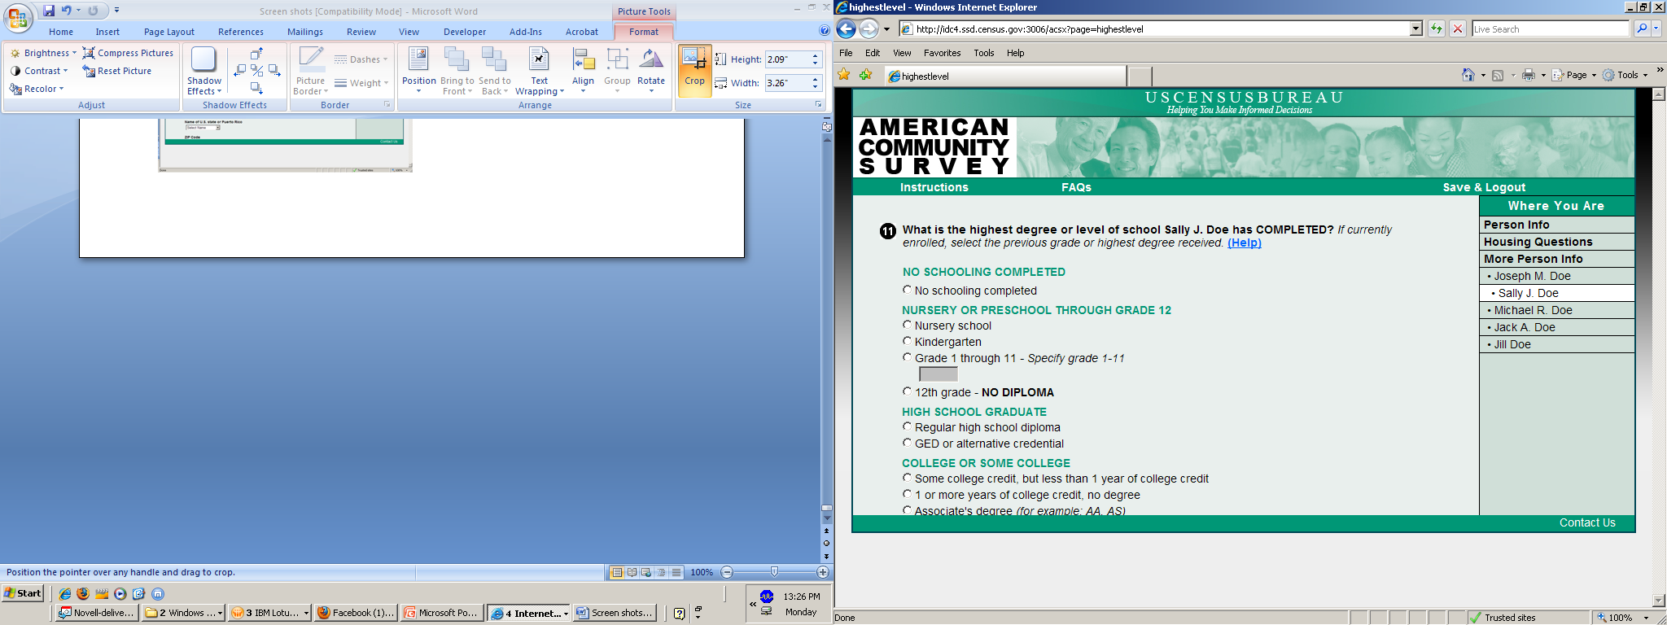Screen dimensions: 1667x625
Task: Open the File menu in Internet Explorer
Action: click(x=846, y=53)
